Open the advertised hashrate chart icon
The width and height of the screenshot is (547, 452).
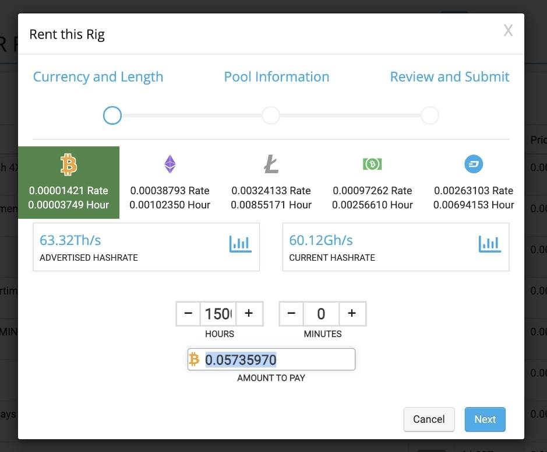click(240, 244)
